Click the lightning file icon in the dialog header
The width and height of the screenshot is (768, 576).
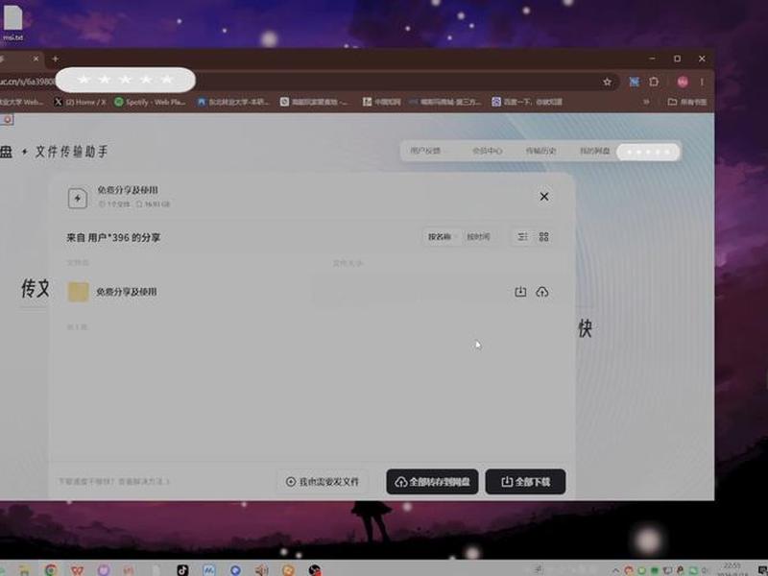coord(78,199)
